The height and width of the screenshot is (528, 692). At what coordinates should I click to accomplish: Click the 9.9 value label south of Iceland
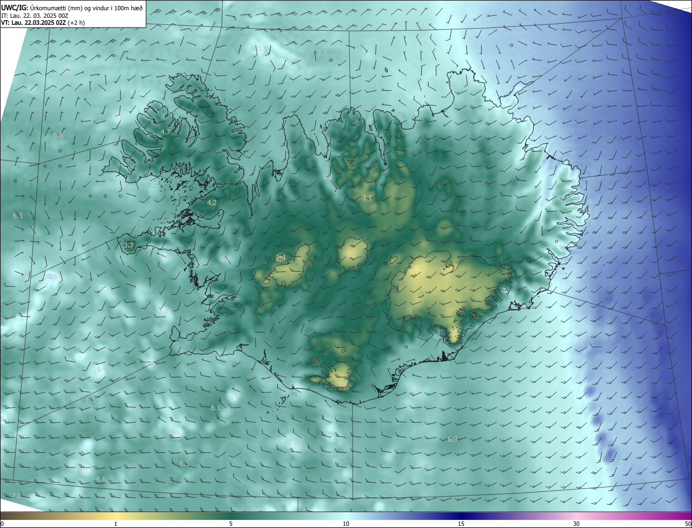pos(293,445)
